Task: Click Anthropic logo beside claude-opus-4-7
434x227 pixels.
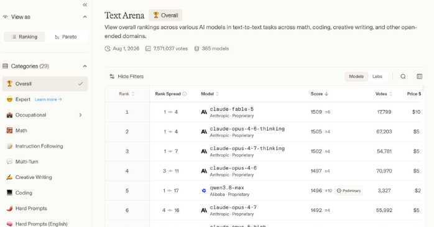Action: point(204,210)
